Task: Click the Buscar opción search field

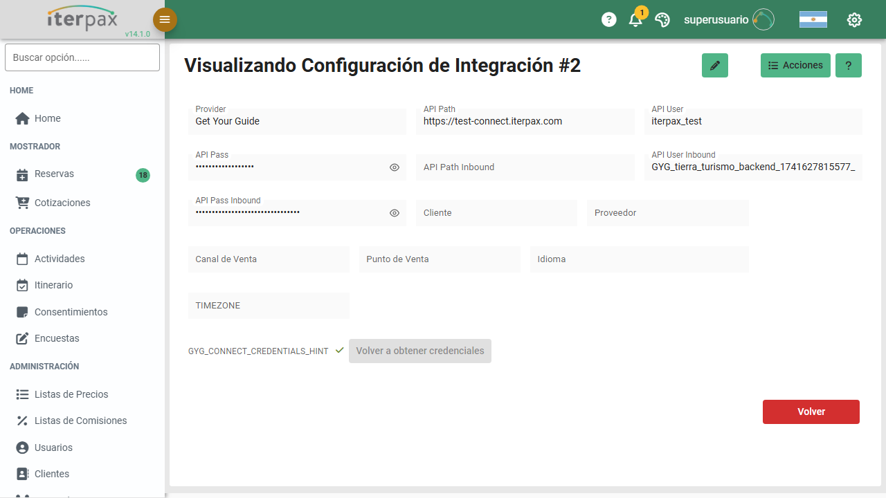Action: coord(82,57)
